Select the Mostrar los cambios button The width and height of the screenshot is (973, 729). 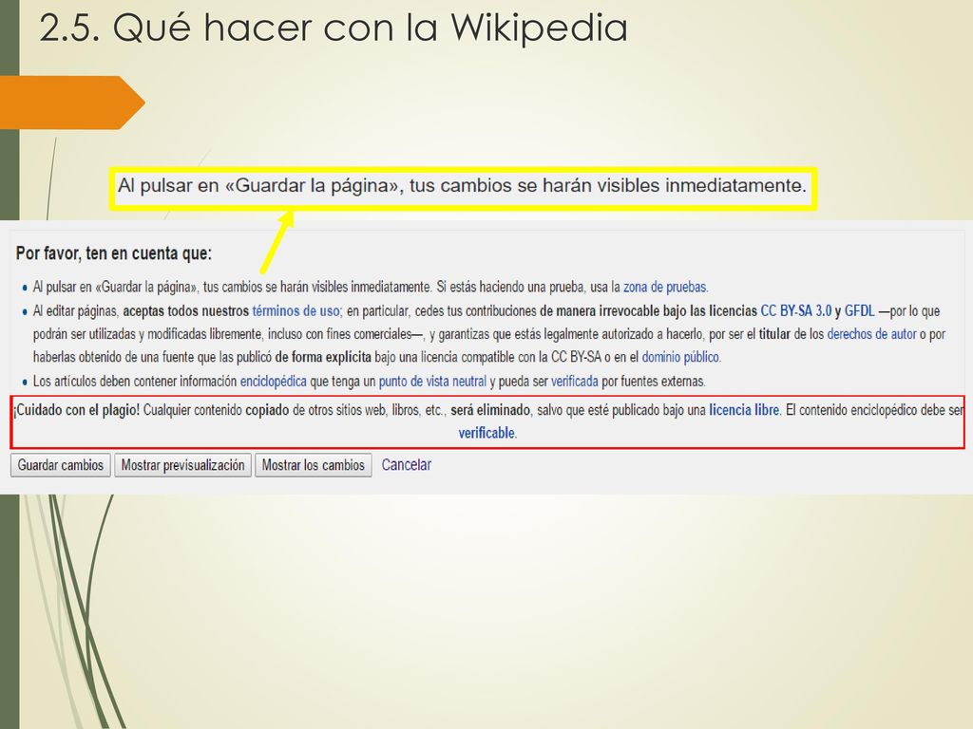pos(314,465)
